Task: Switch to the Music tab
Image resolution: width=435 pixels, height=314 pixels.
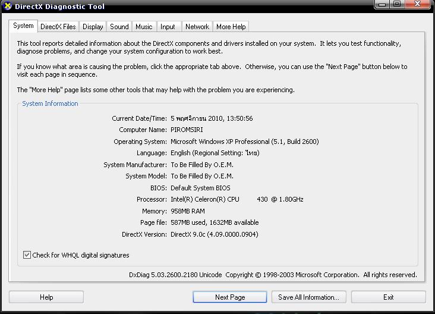Action: click(144, 27)
